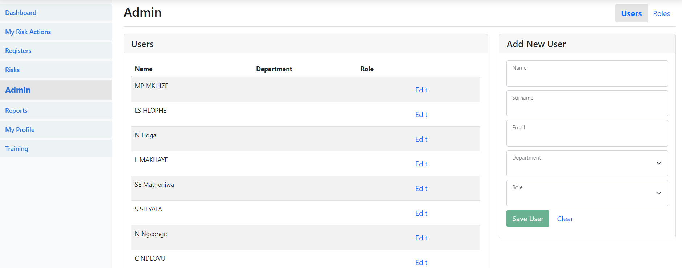
Task: Expand the Department dropdown
Action: tap(587, 163)
